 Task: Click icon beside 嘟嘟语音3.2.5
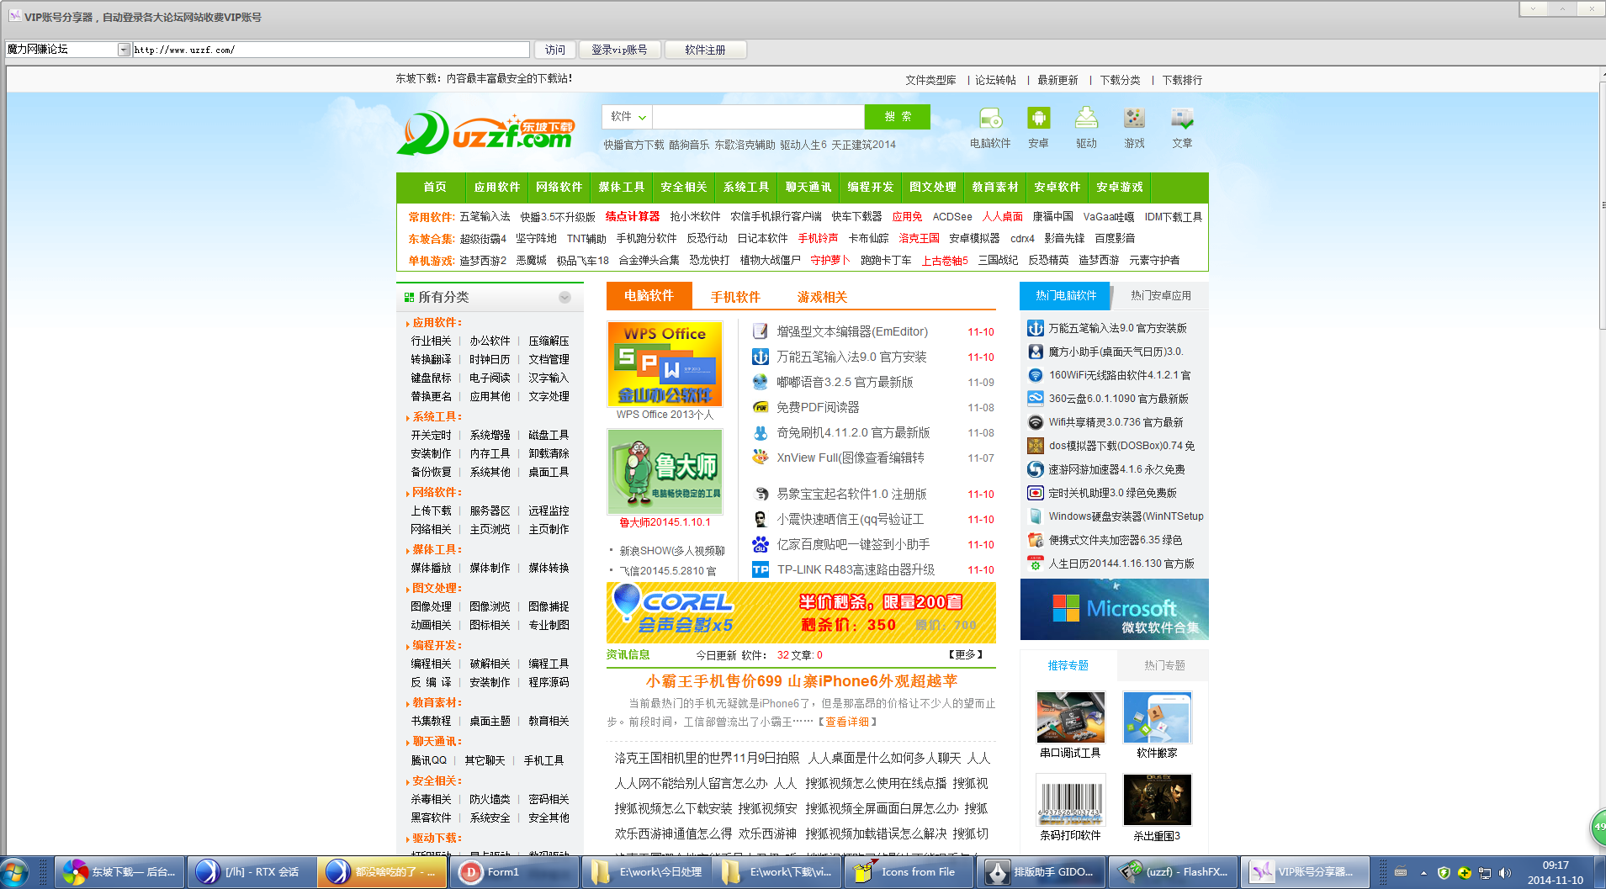point(761,382)
